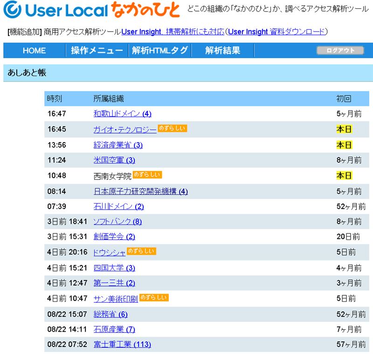Click the 7ヶ月前 first-visit cell
Image resolution: width=373 pixels, height=354 pixels.
pos(349,329)
